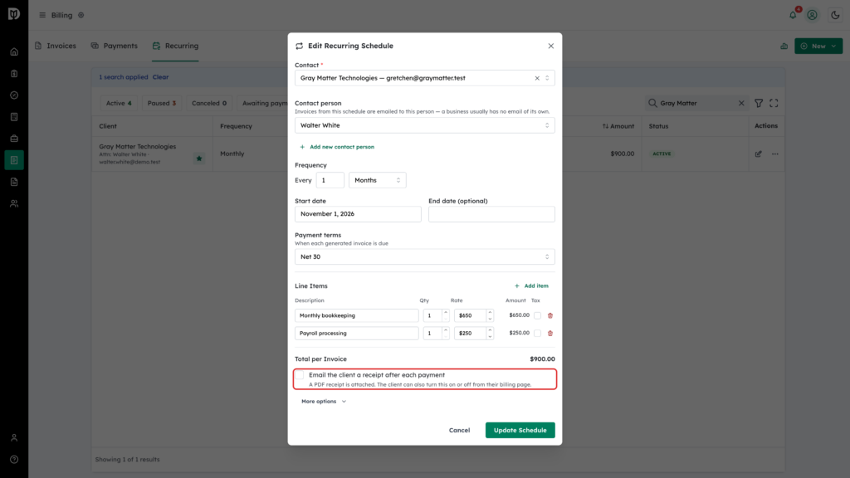Open the user profile avatar
The height and width of the screenshot is (478, 850).
pos(812,15)
